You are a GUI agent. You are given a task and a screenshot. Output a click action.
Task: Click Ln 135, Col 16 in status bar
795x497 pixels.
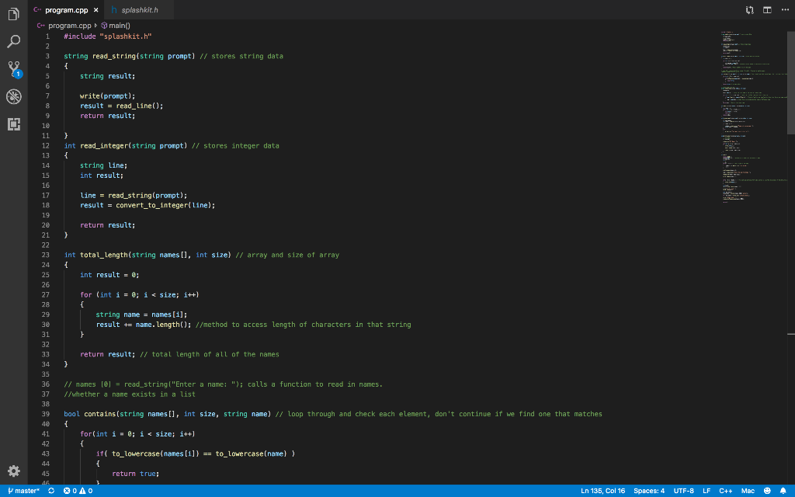[602, 491]
